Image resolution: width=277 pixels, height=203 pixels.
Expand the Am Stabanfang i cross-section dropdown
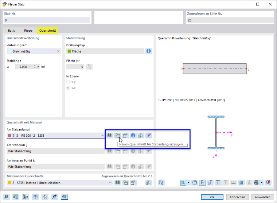[102, 136]
